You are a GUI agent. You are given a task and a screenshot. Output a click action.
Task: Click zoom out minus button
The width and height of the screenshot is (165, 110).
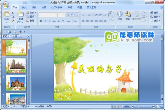coord(132,107)
